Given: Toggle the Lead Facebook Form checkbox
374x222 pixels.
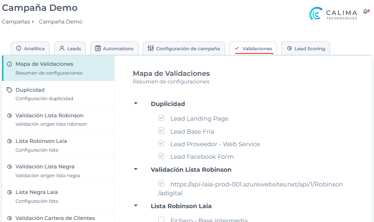Looking at the screenshot, I should click(161, 156).
